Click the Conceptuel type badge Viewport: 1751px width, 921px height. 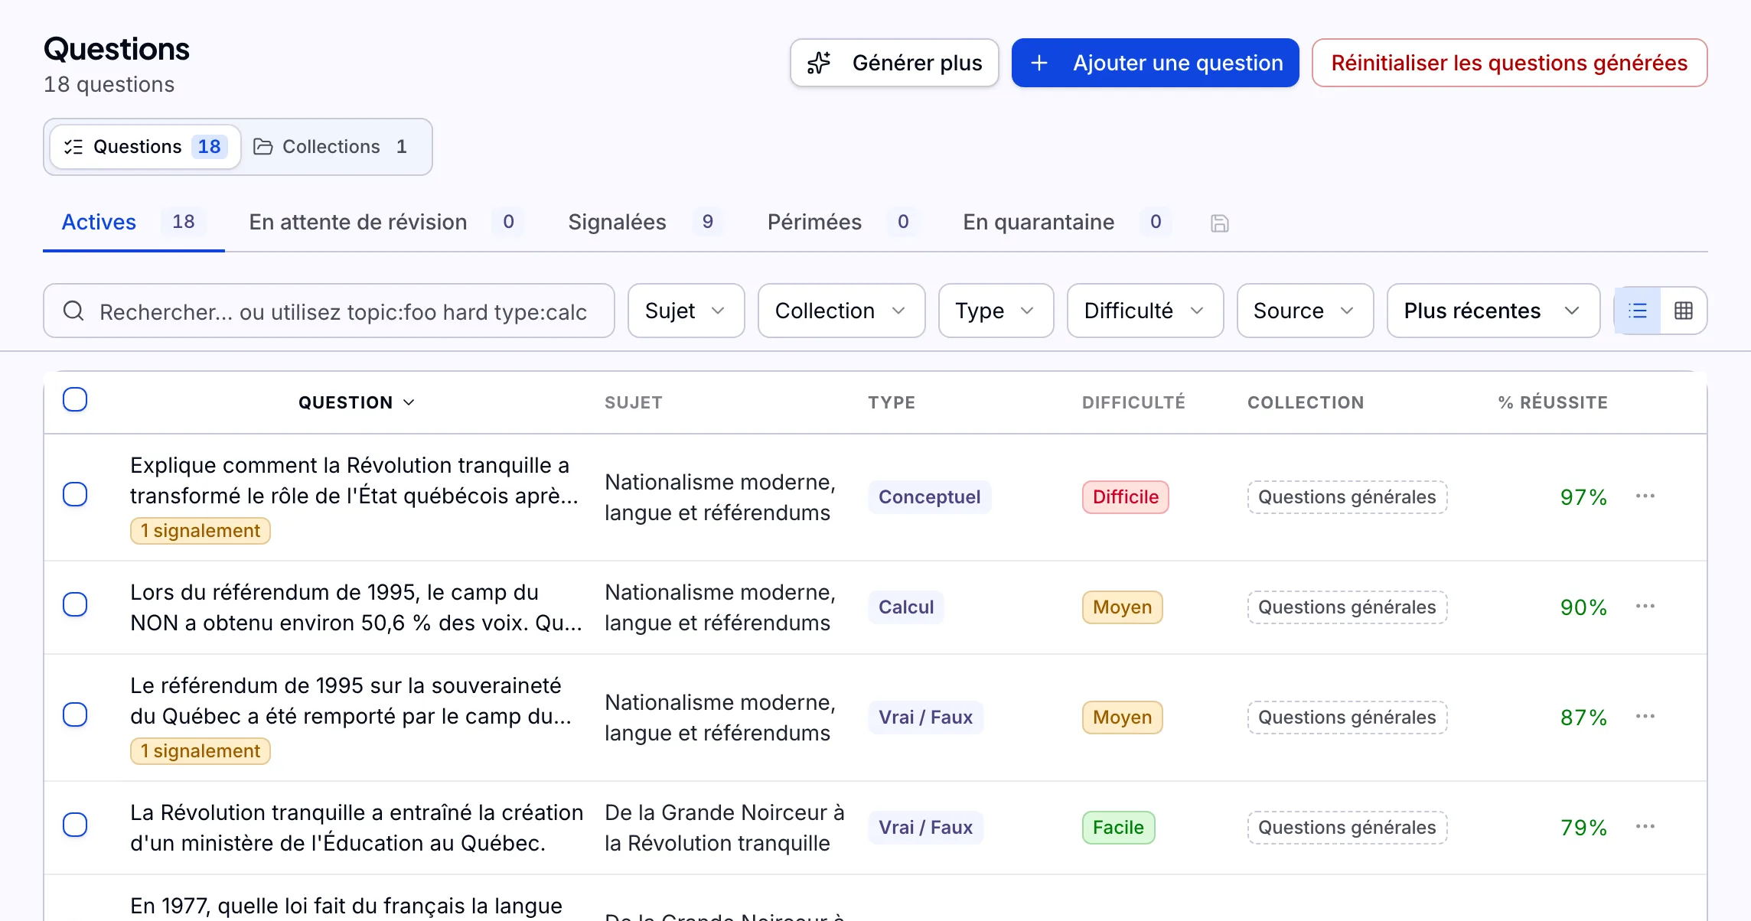[x=930, y=497]
